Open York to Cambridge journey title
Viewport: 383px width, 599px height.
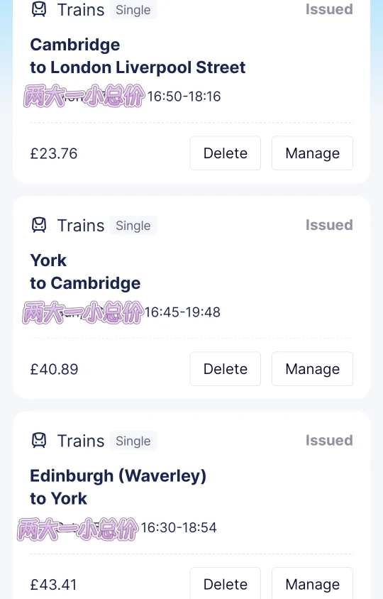[85, 272]
